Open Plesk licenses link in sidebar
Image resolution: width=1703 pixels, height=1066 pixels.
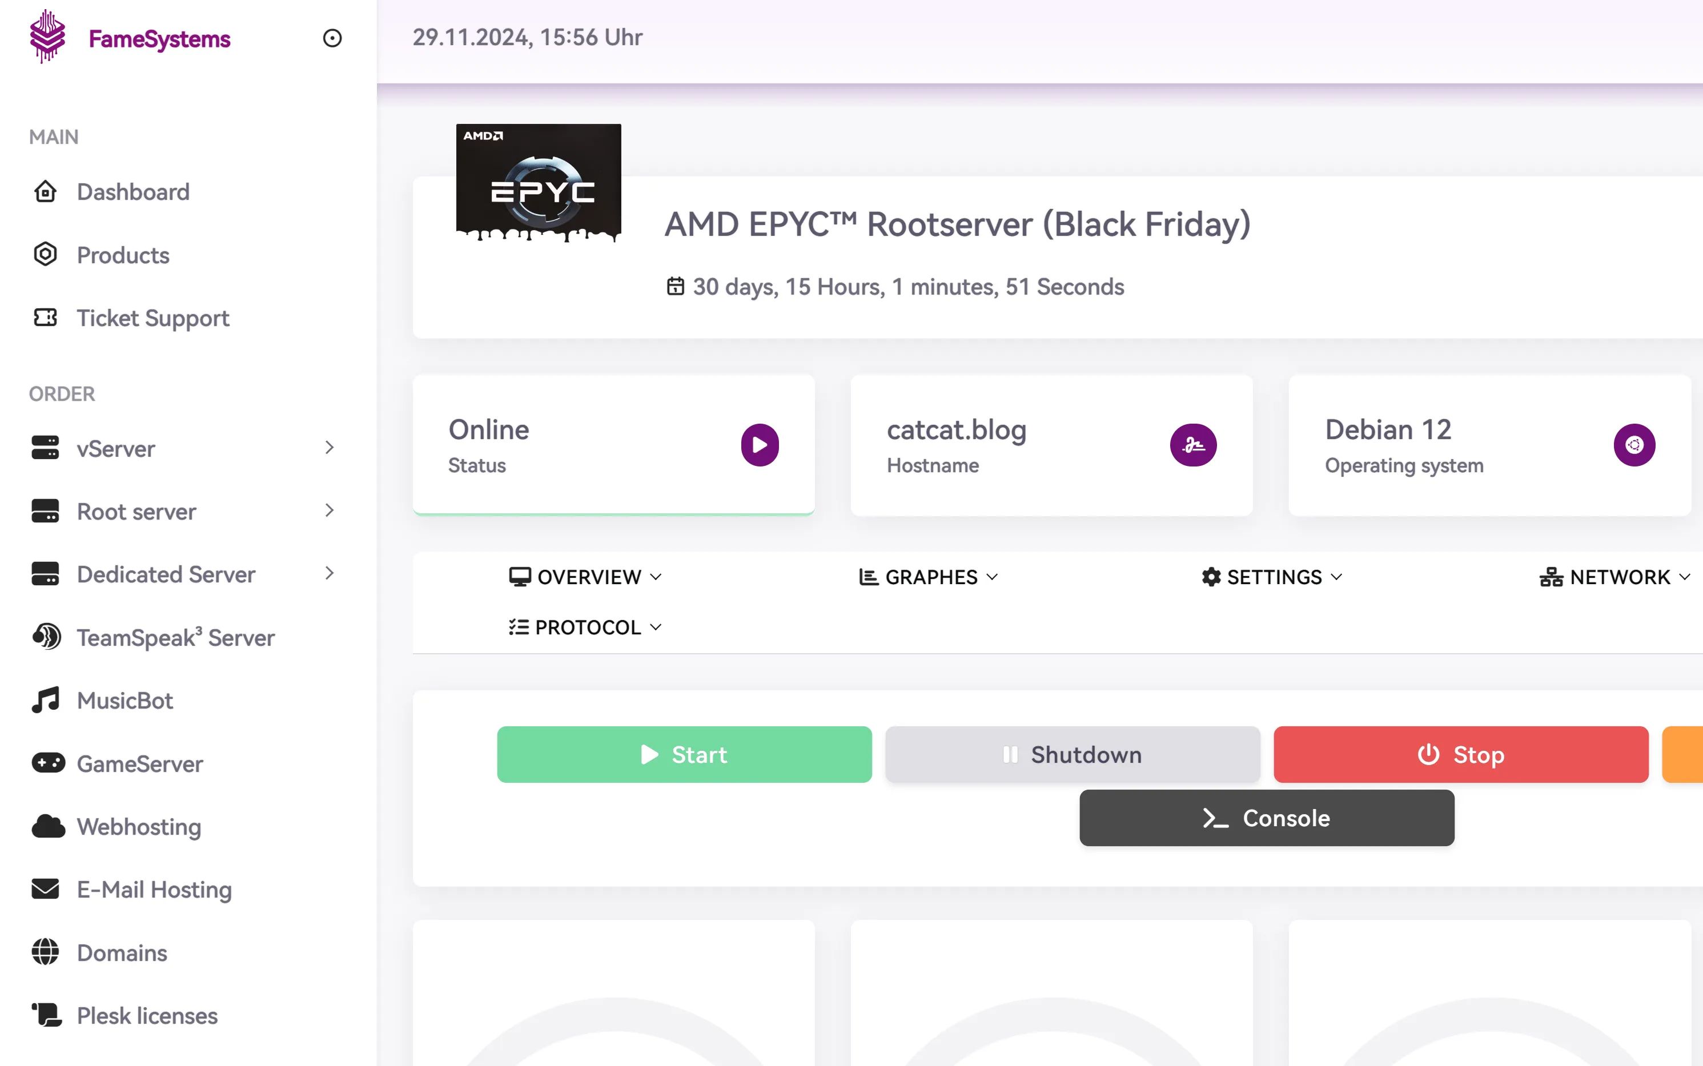click(147, 1015)
